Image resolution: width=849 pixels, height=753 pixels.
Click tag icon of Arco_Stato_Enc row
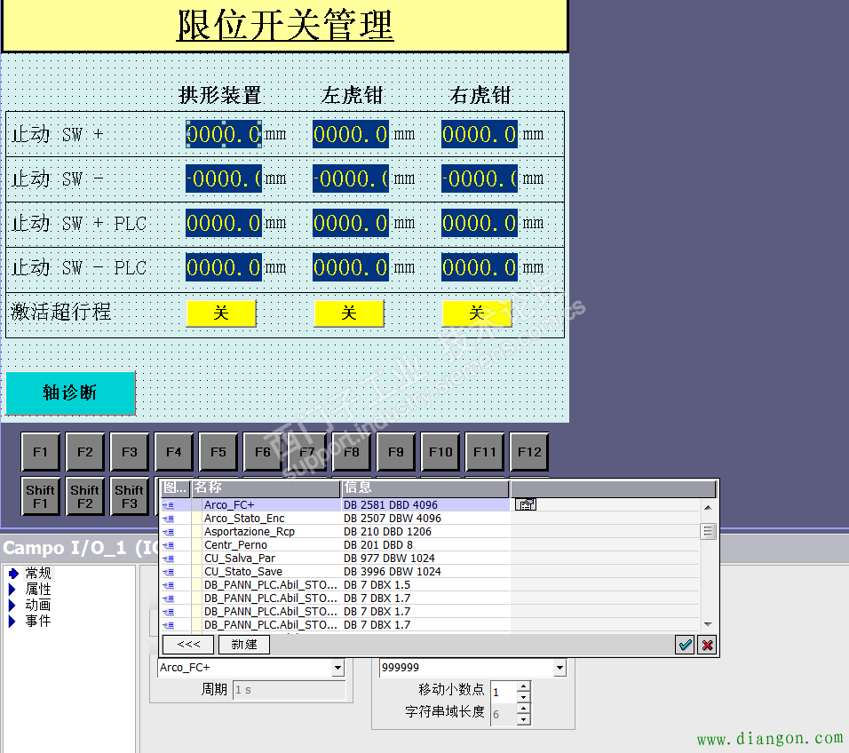point(168,519)
